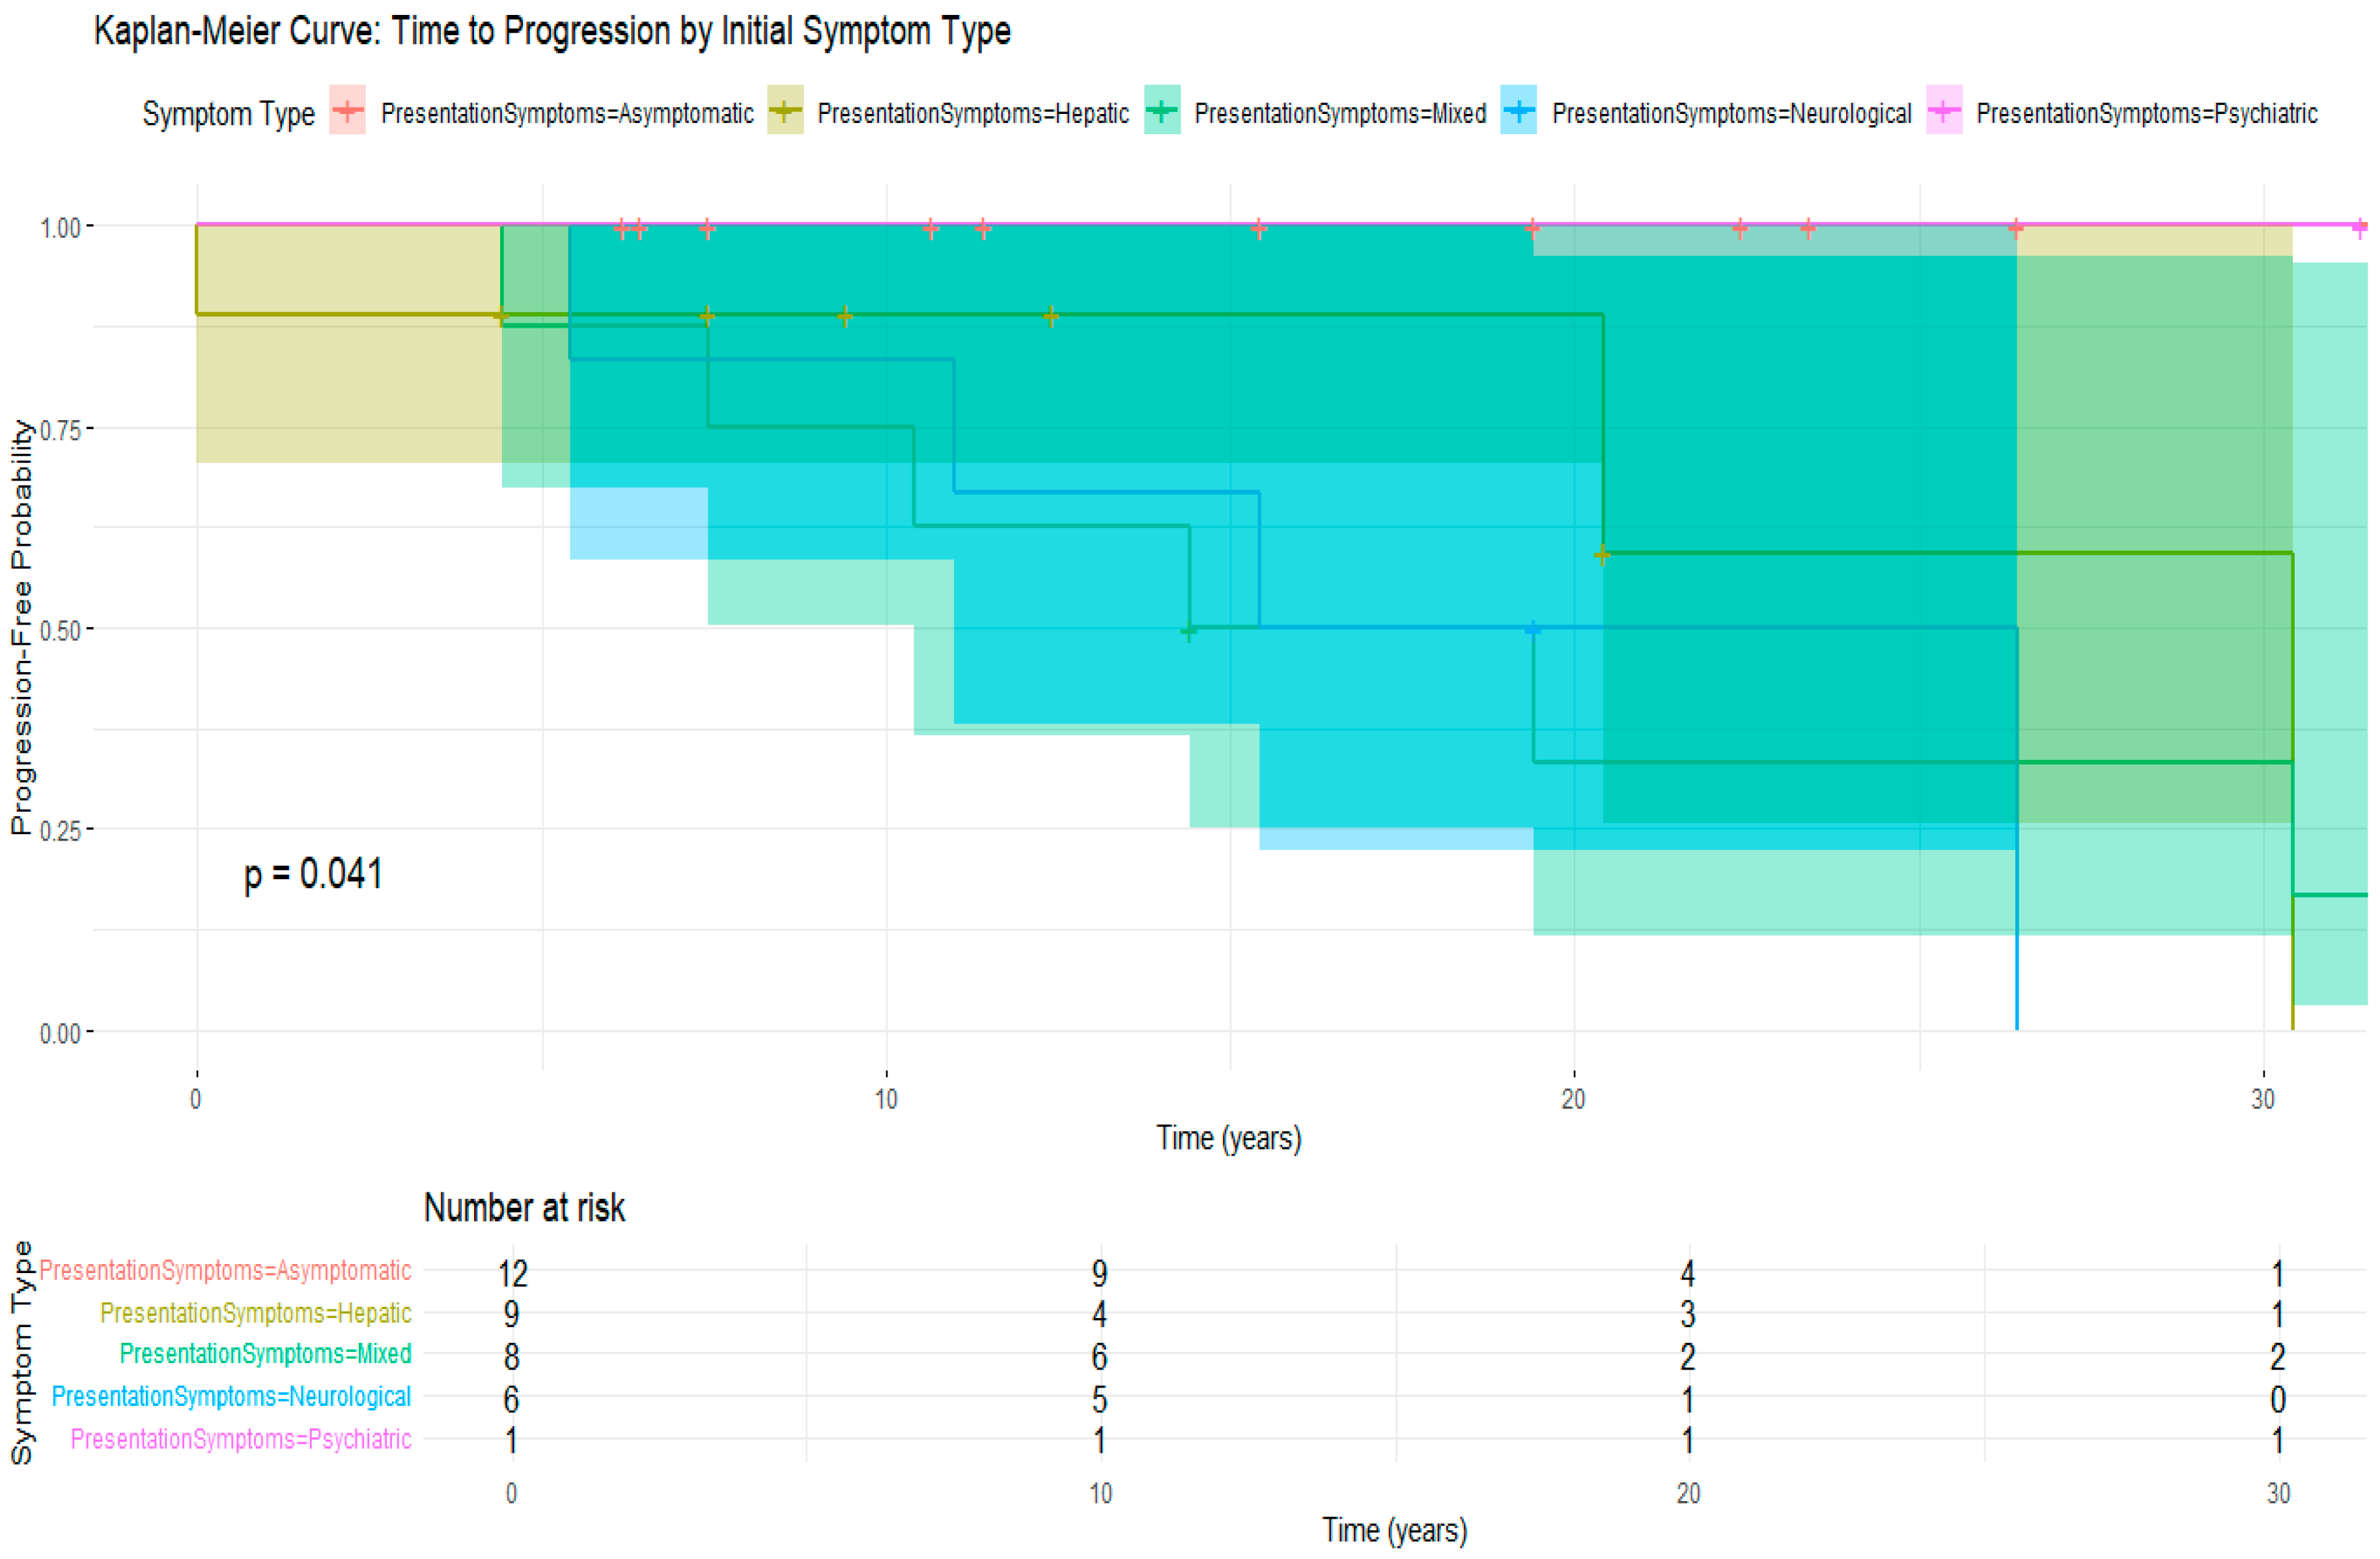This screenshot has height=1559, width=2380.
Task: Click the Mixed row label in risk table
Action: pos(265,1353)
